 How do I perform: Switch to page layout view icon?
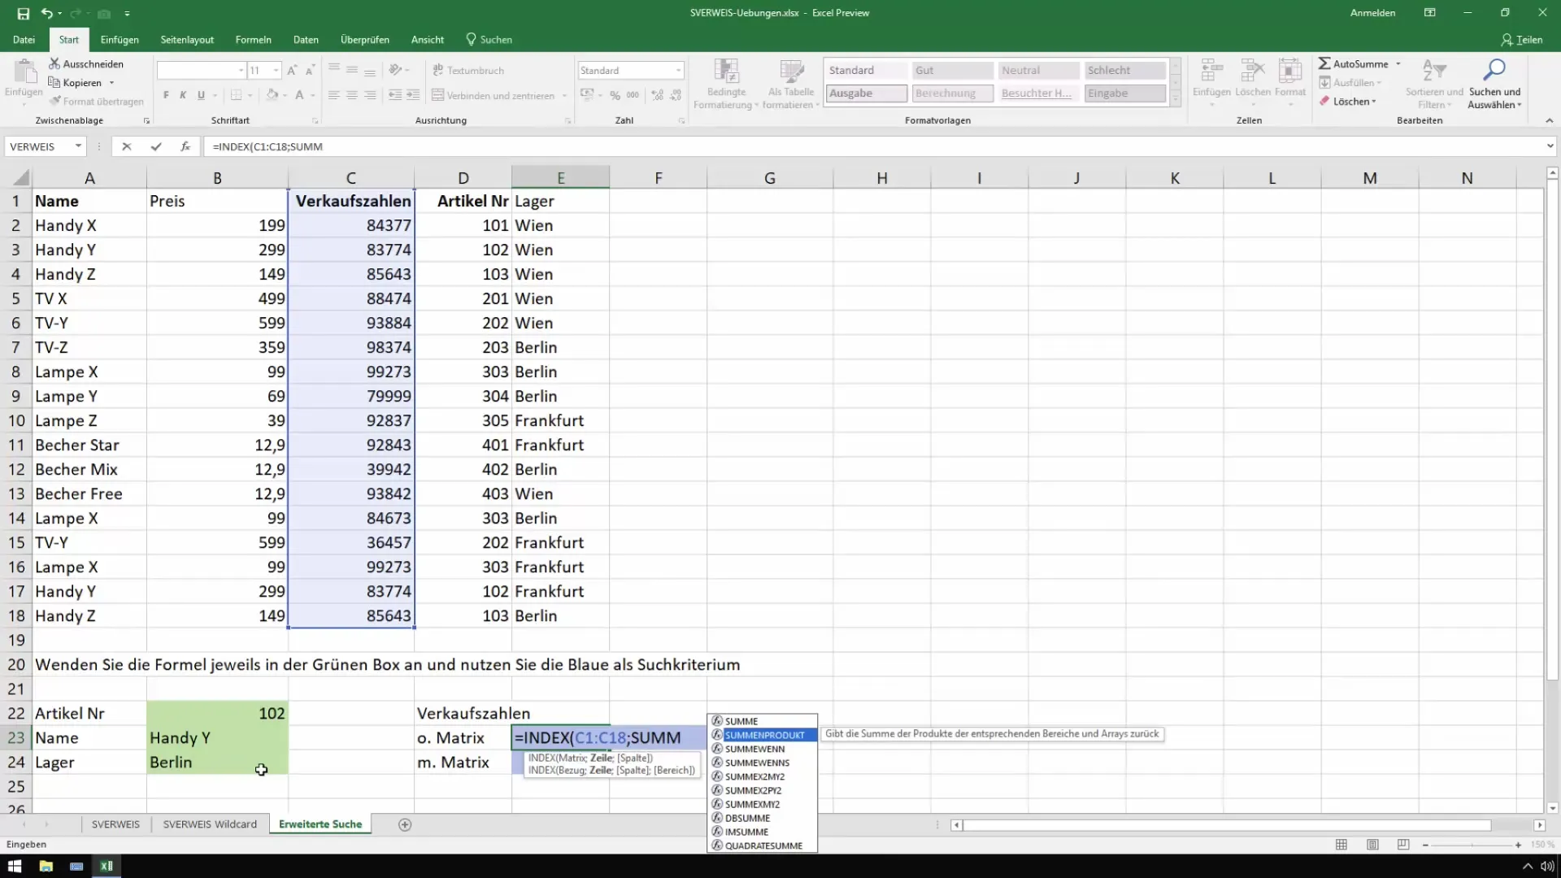(1372, 845)
